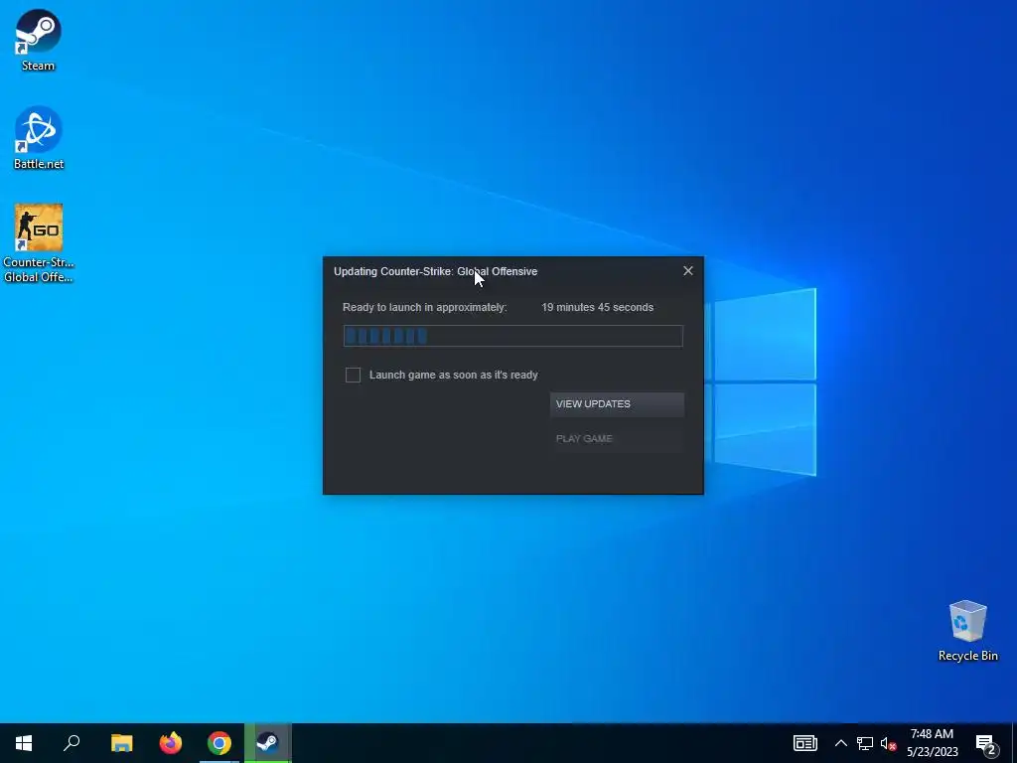This screenshot has width=1017, height=763.
Task: Click the VIEW UPDATES button
Action: 617,403
